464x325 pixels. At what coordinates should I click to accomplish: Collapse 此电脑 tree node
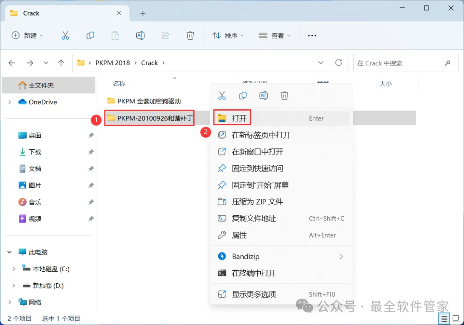click(9, 252)
